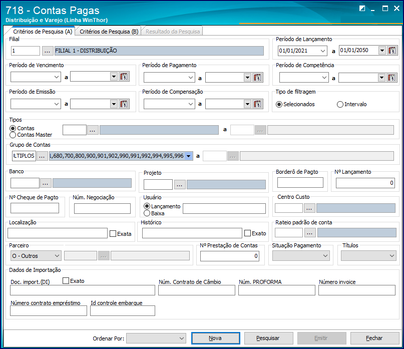Click the Localização text field
The image size is (404, 349).
click(x=58, y=233)
